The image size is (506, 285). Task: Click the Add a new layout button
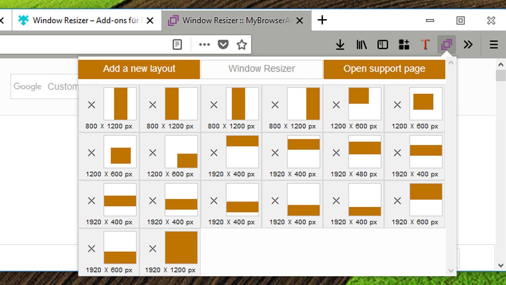(x=139, y=69)
